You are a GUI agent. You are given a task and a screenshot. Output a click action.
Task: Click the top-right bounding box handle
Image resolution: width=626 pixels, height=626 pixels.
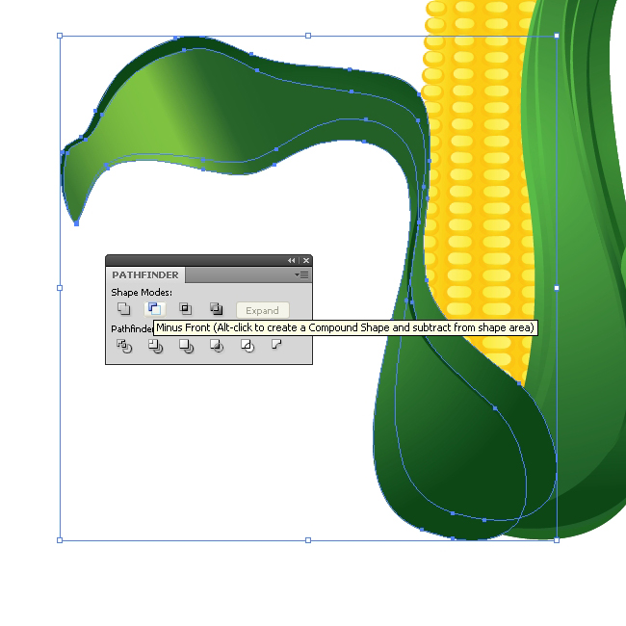[557, 36]
